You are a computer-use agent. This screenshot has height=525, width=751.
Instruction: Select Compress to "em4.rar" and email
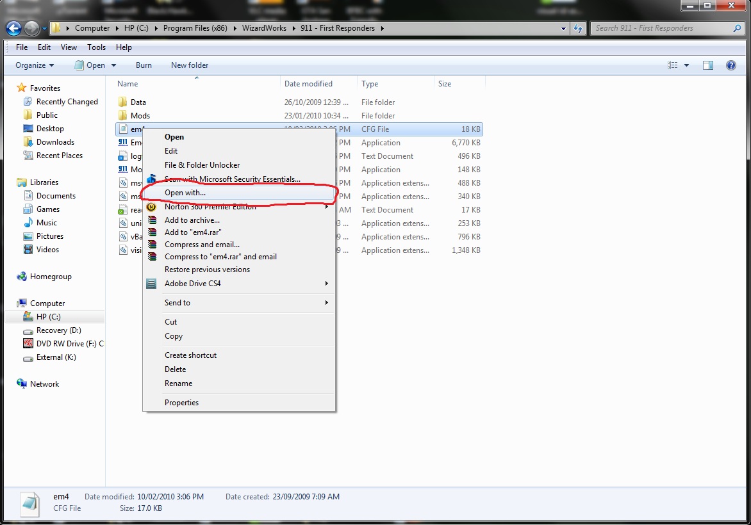click(x=240, y=257)
